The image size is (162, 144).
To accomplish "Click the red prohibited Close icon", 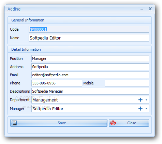I will click(x=113, y=123).
